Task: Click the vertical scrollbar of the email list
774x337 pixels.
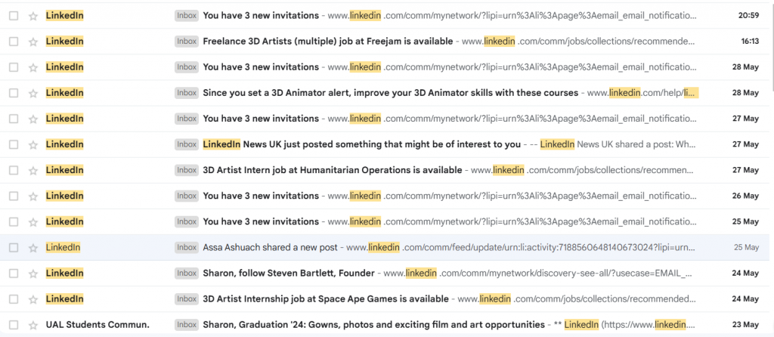Action: (x=772, y=47)
